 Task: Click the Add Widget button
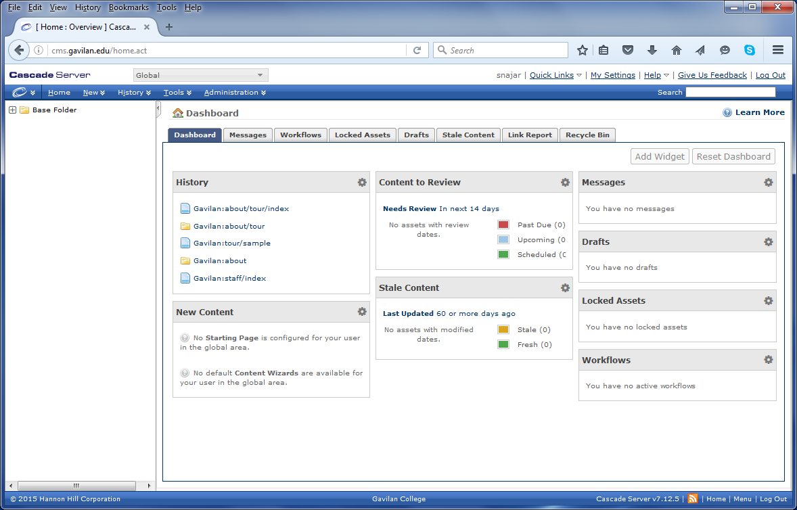[660, 157]
